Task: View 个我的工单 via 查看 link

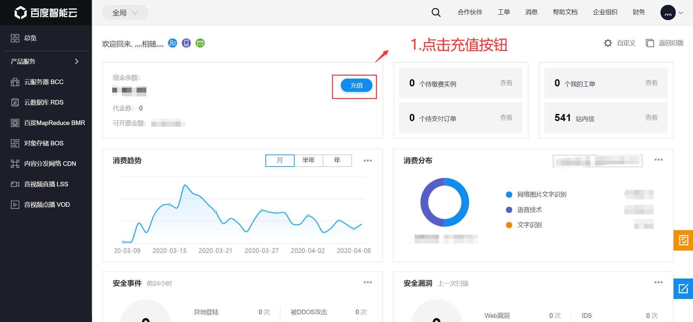Action: pyautogui.click(x=651, y=83)
